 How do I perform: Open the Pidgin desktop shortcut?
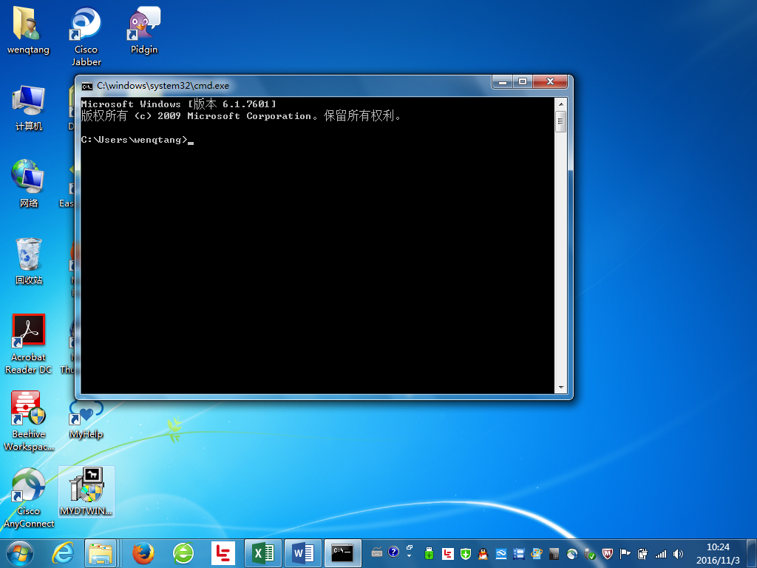click(x=144, y=30)
